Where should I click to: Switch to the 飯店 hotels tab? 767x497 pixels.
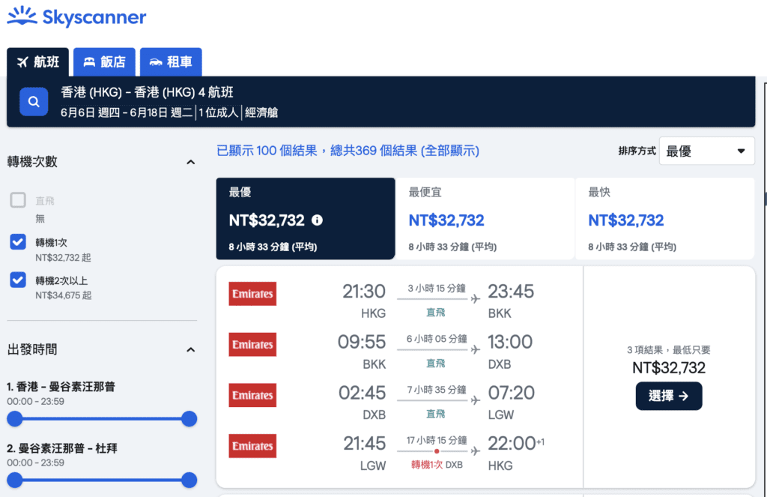click(x=104, y=61)
